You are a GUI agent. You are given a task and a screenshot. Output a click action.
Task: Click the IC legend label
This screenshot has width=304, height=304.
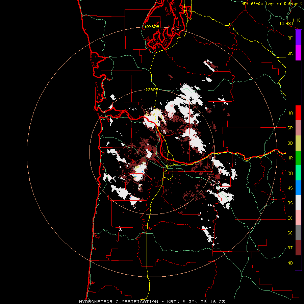(290, 218)
